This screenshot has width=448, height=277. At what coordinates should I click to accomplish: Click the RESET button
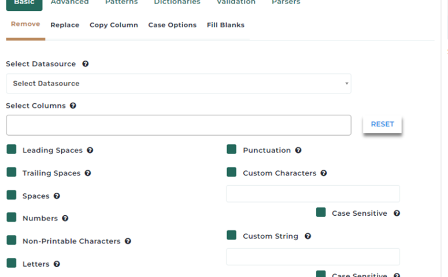[x=382, y=124]
